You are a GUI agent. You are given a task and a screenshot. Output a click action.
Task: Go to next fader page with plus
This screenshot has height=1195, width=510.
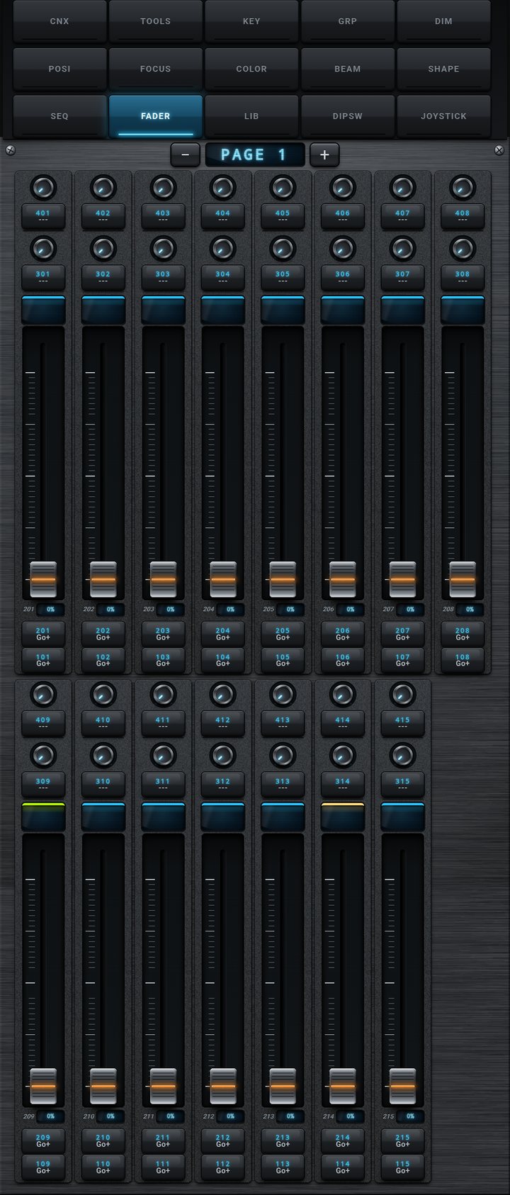click(324, 155)
